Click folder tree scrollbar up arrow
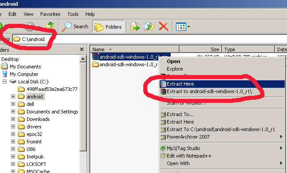287x173 pixels. click(83, 59)
